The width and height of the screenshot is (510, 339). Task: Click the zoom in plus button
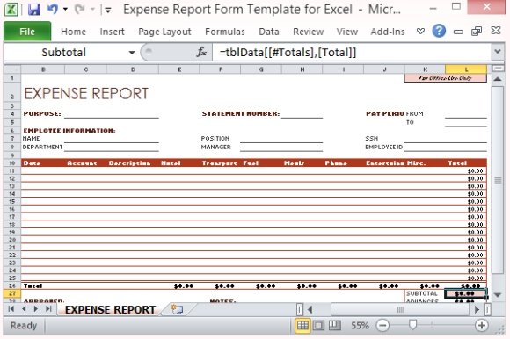pyautogui.click(x=481, y=325)
